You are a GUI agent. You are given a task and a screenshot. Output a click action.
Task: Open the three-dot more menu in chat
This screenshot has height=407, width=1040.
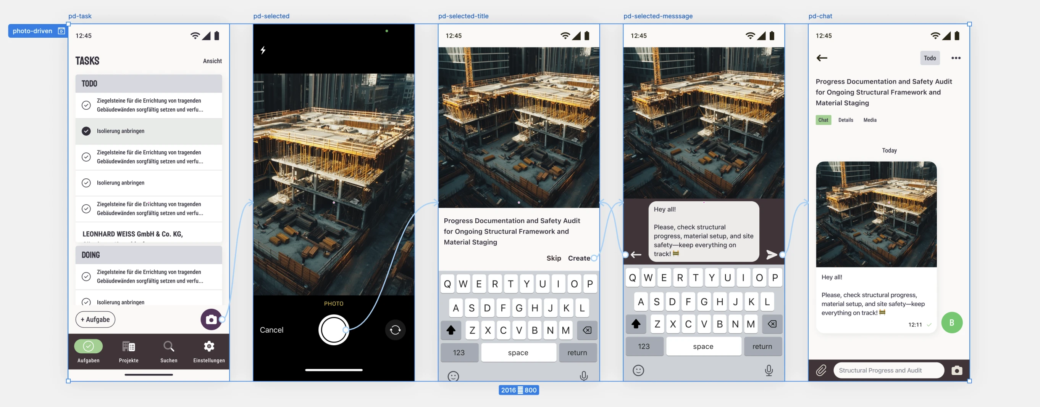coord(956,58)
